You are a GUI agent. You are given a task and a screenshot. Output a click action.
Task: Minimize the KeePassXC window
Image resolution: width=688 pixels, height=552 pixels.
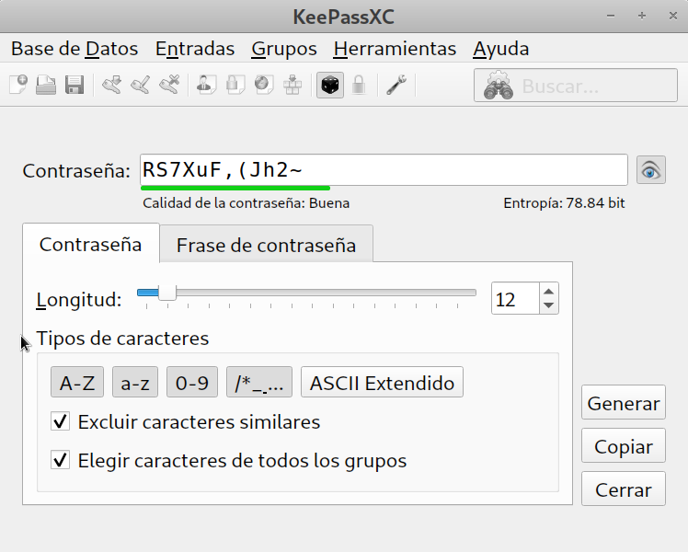611,16
